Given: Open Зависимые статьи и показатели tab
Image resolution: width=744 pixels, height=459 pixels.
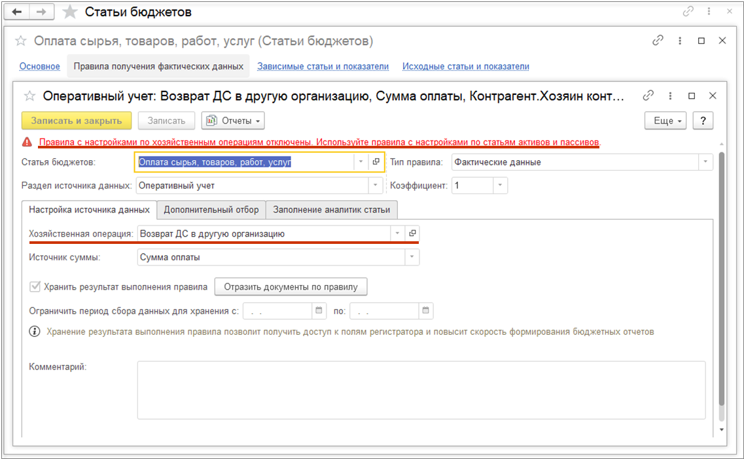Looking at the screenshot, I should click(323, 67).
